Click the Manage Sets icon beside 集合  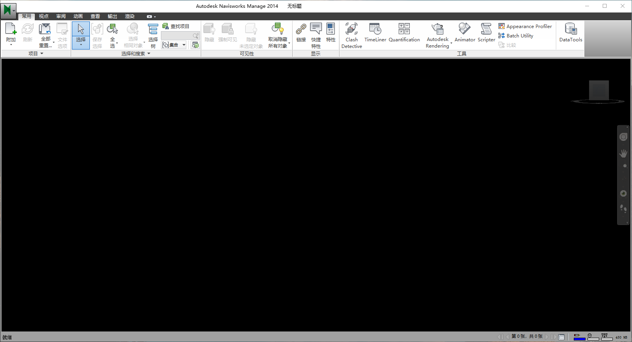(195, 45)
